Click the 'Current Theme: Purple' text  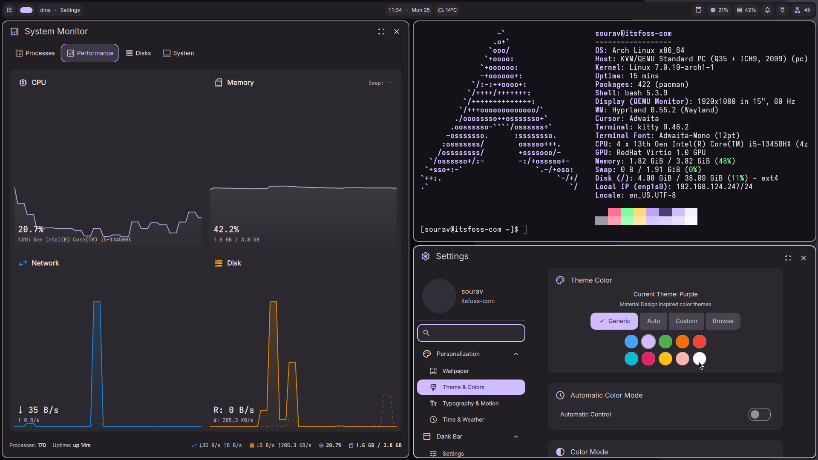(665, 294)
